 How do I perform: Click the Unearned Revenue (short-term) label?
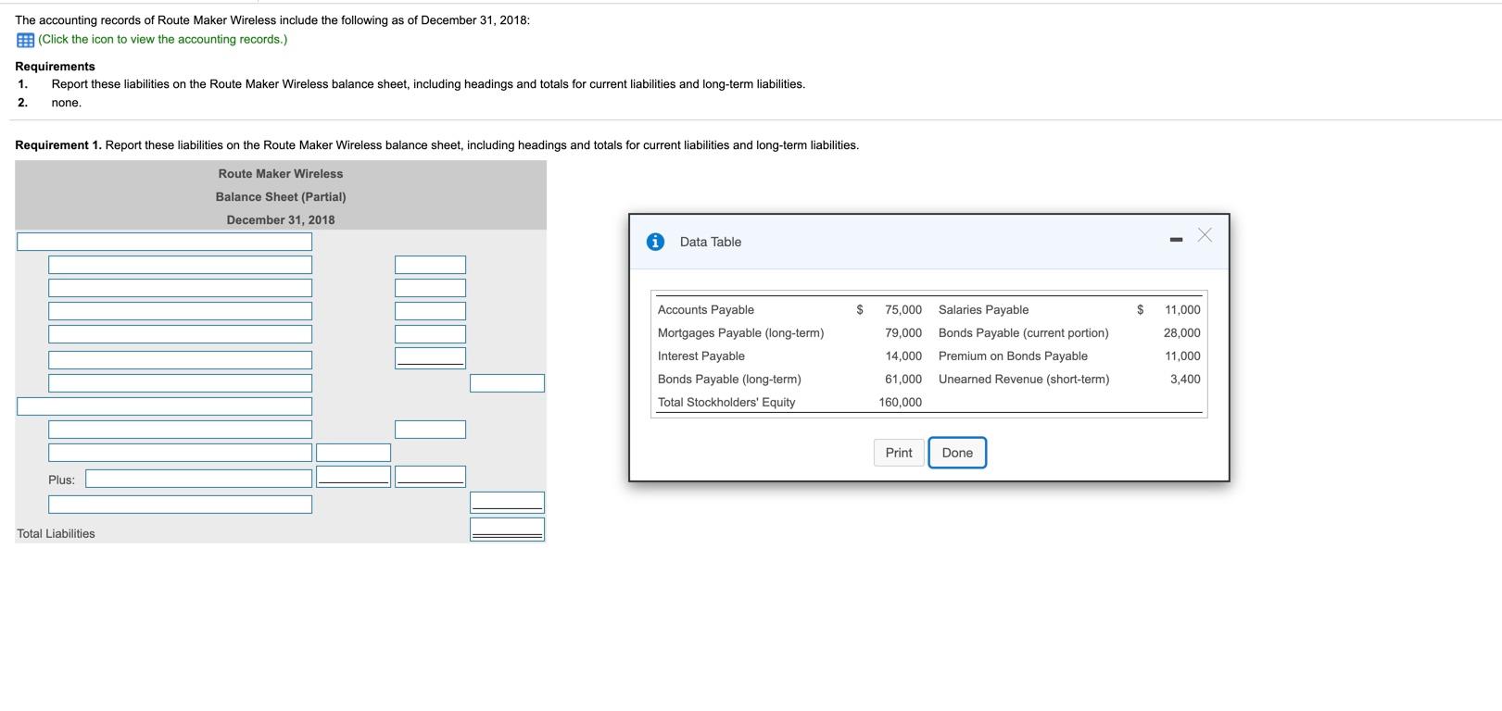pyautogui.click(x=1024, y=380)
